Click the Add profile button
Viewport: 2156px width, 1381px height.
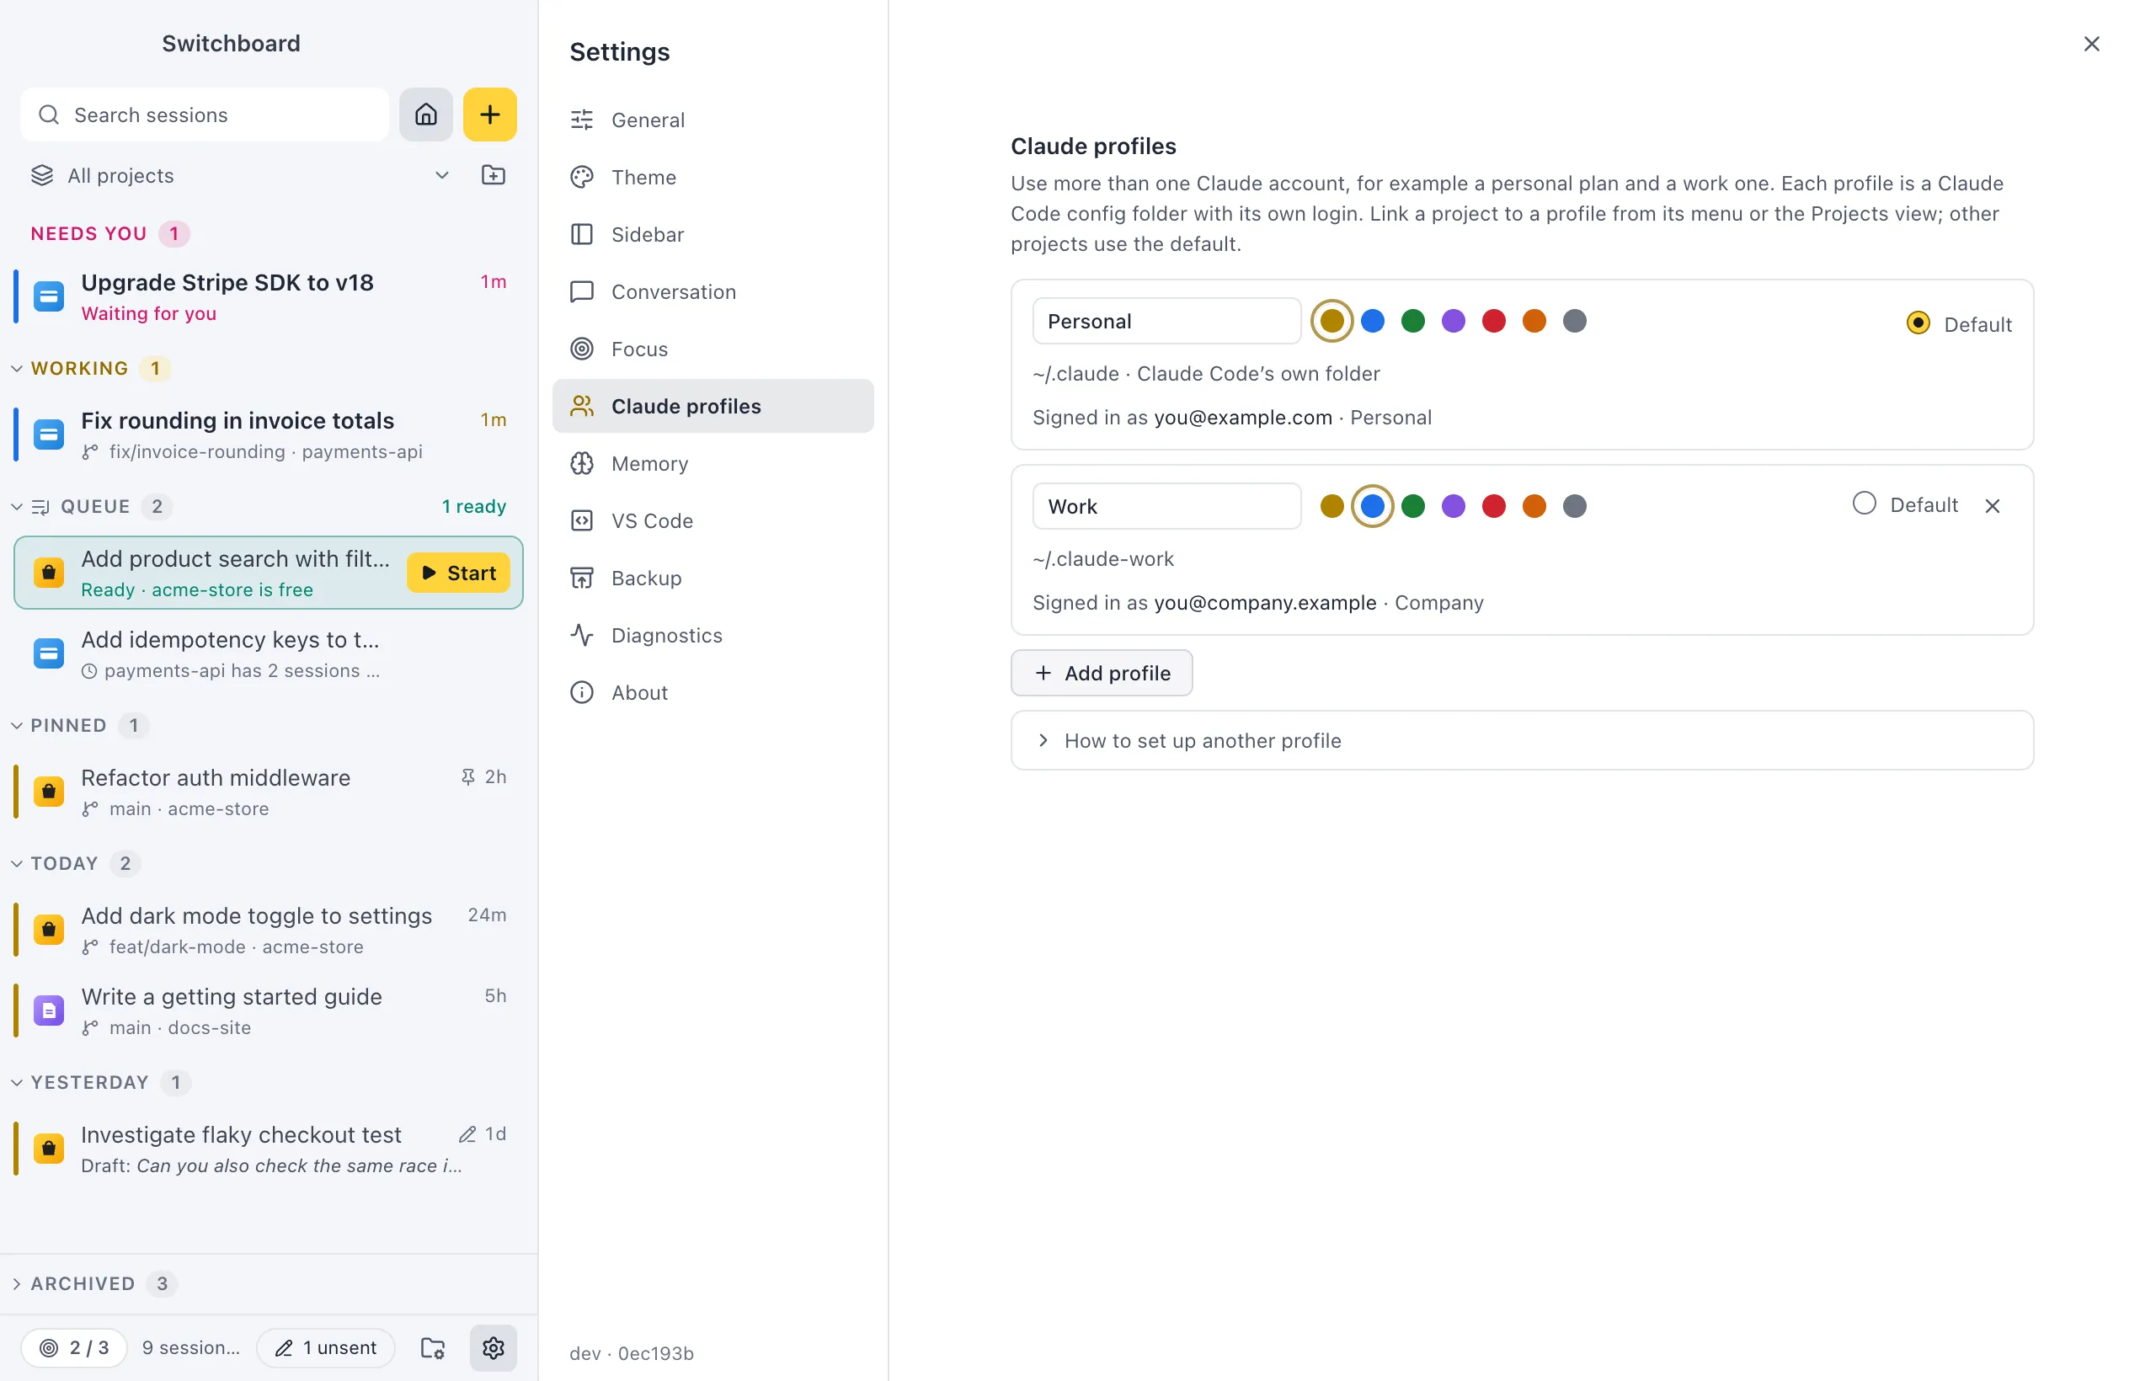[x=1102, y=673]
